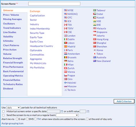The height and width of the screenshot is (127, 136).
Task: Click the NASDAQ flag icon
Action: [65, 14]
